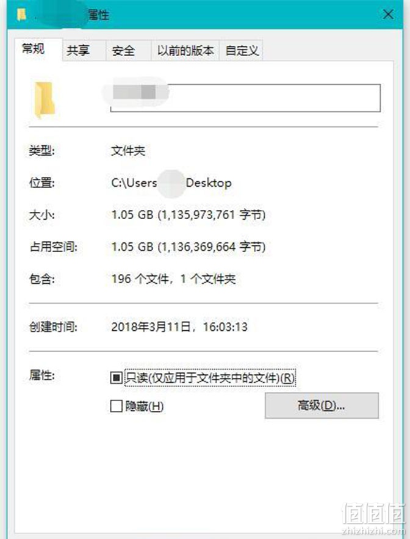Click the folder name text field
This screenshot has width=410, height=539.
point(245,98)
